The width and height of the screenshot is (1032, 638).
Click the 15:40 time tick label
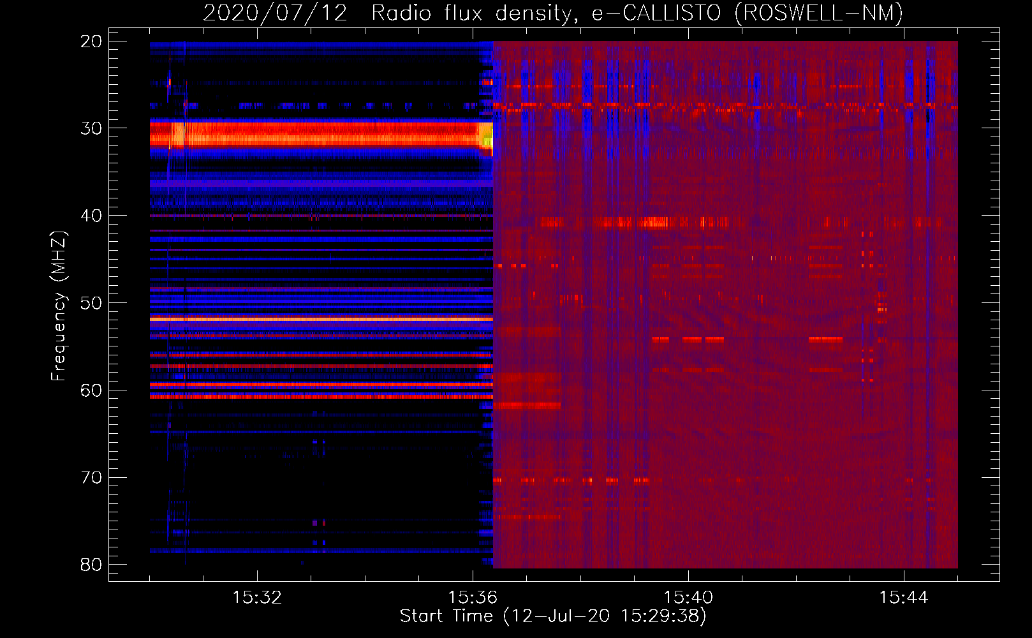click(688, 598)
